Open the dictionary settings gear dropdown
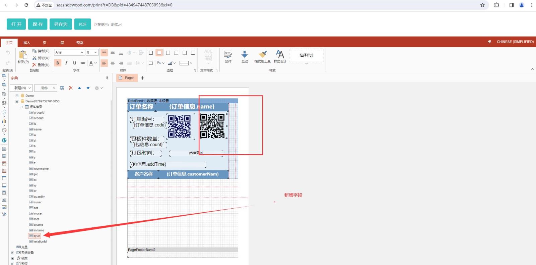Image resolution: width=536 pixels, height=265 pixels. pos(99,88)
